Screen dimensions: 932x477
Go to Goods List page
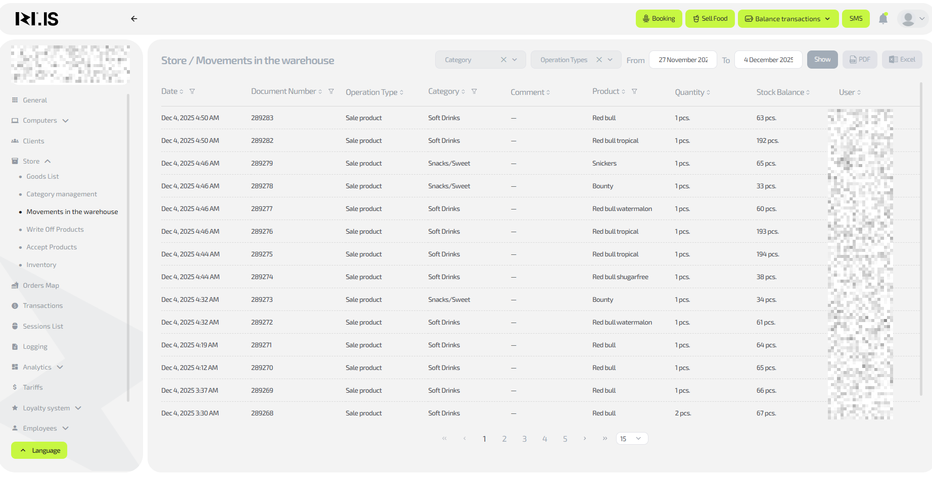point(42,176)
